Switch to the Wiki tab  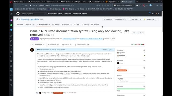pyautogui.click(x=77, y=25)
